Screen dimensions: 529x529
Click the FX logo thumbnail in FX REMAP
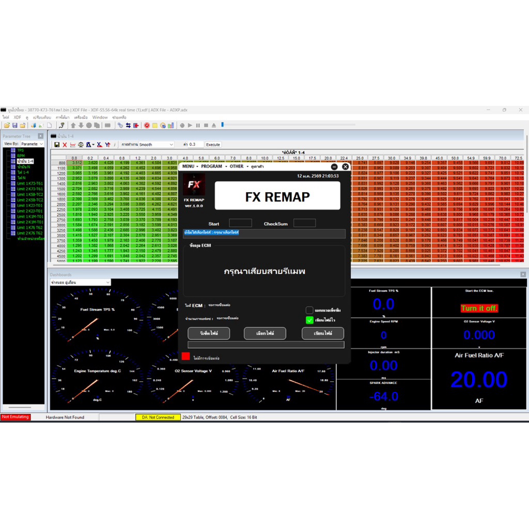click(194, 184)
